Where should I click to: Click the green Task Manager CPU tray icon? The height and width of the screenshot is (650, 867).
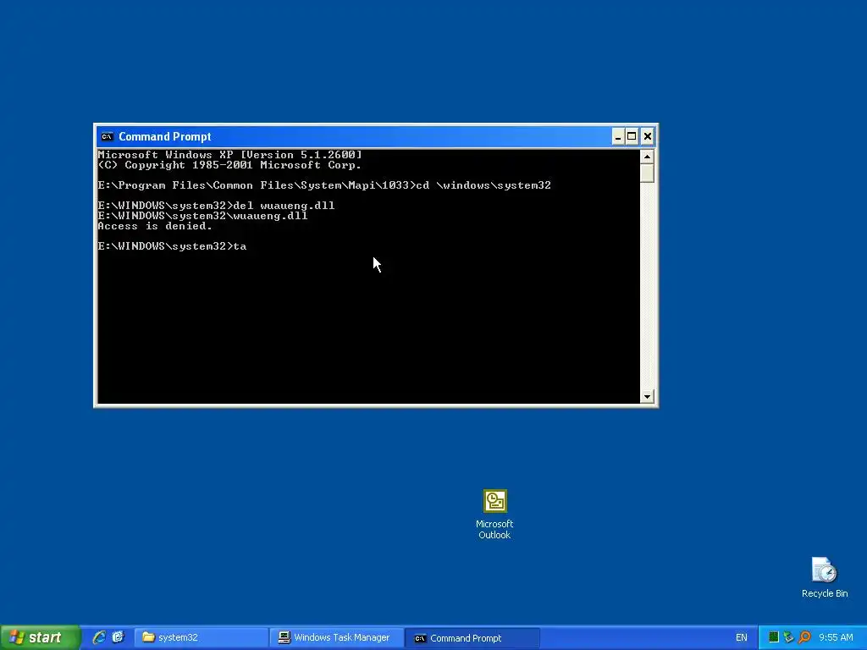pos(774,638)
